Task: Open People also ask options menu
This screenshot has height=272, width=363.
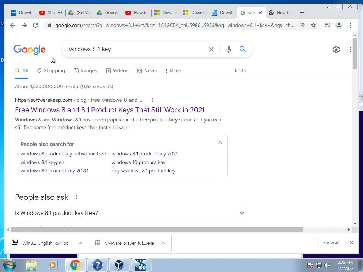Action: tap(76, 197)
